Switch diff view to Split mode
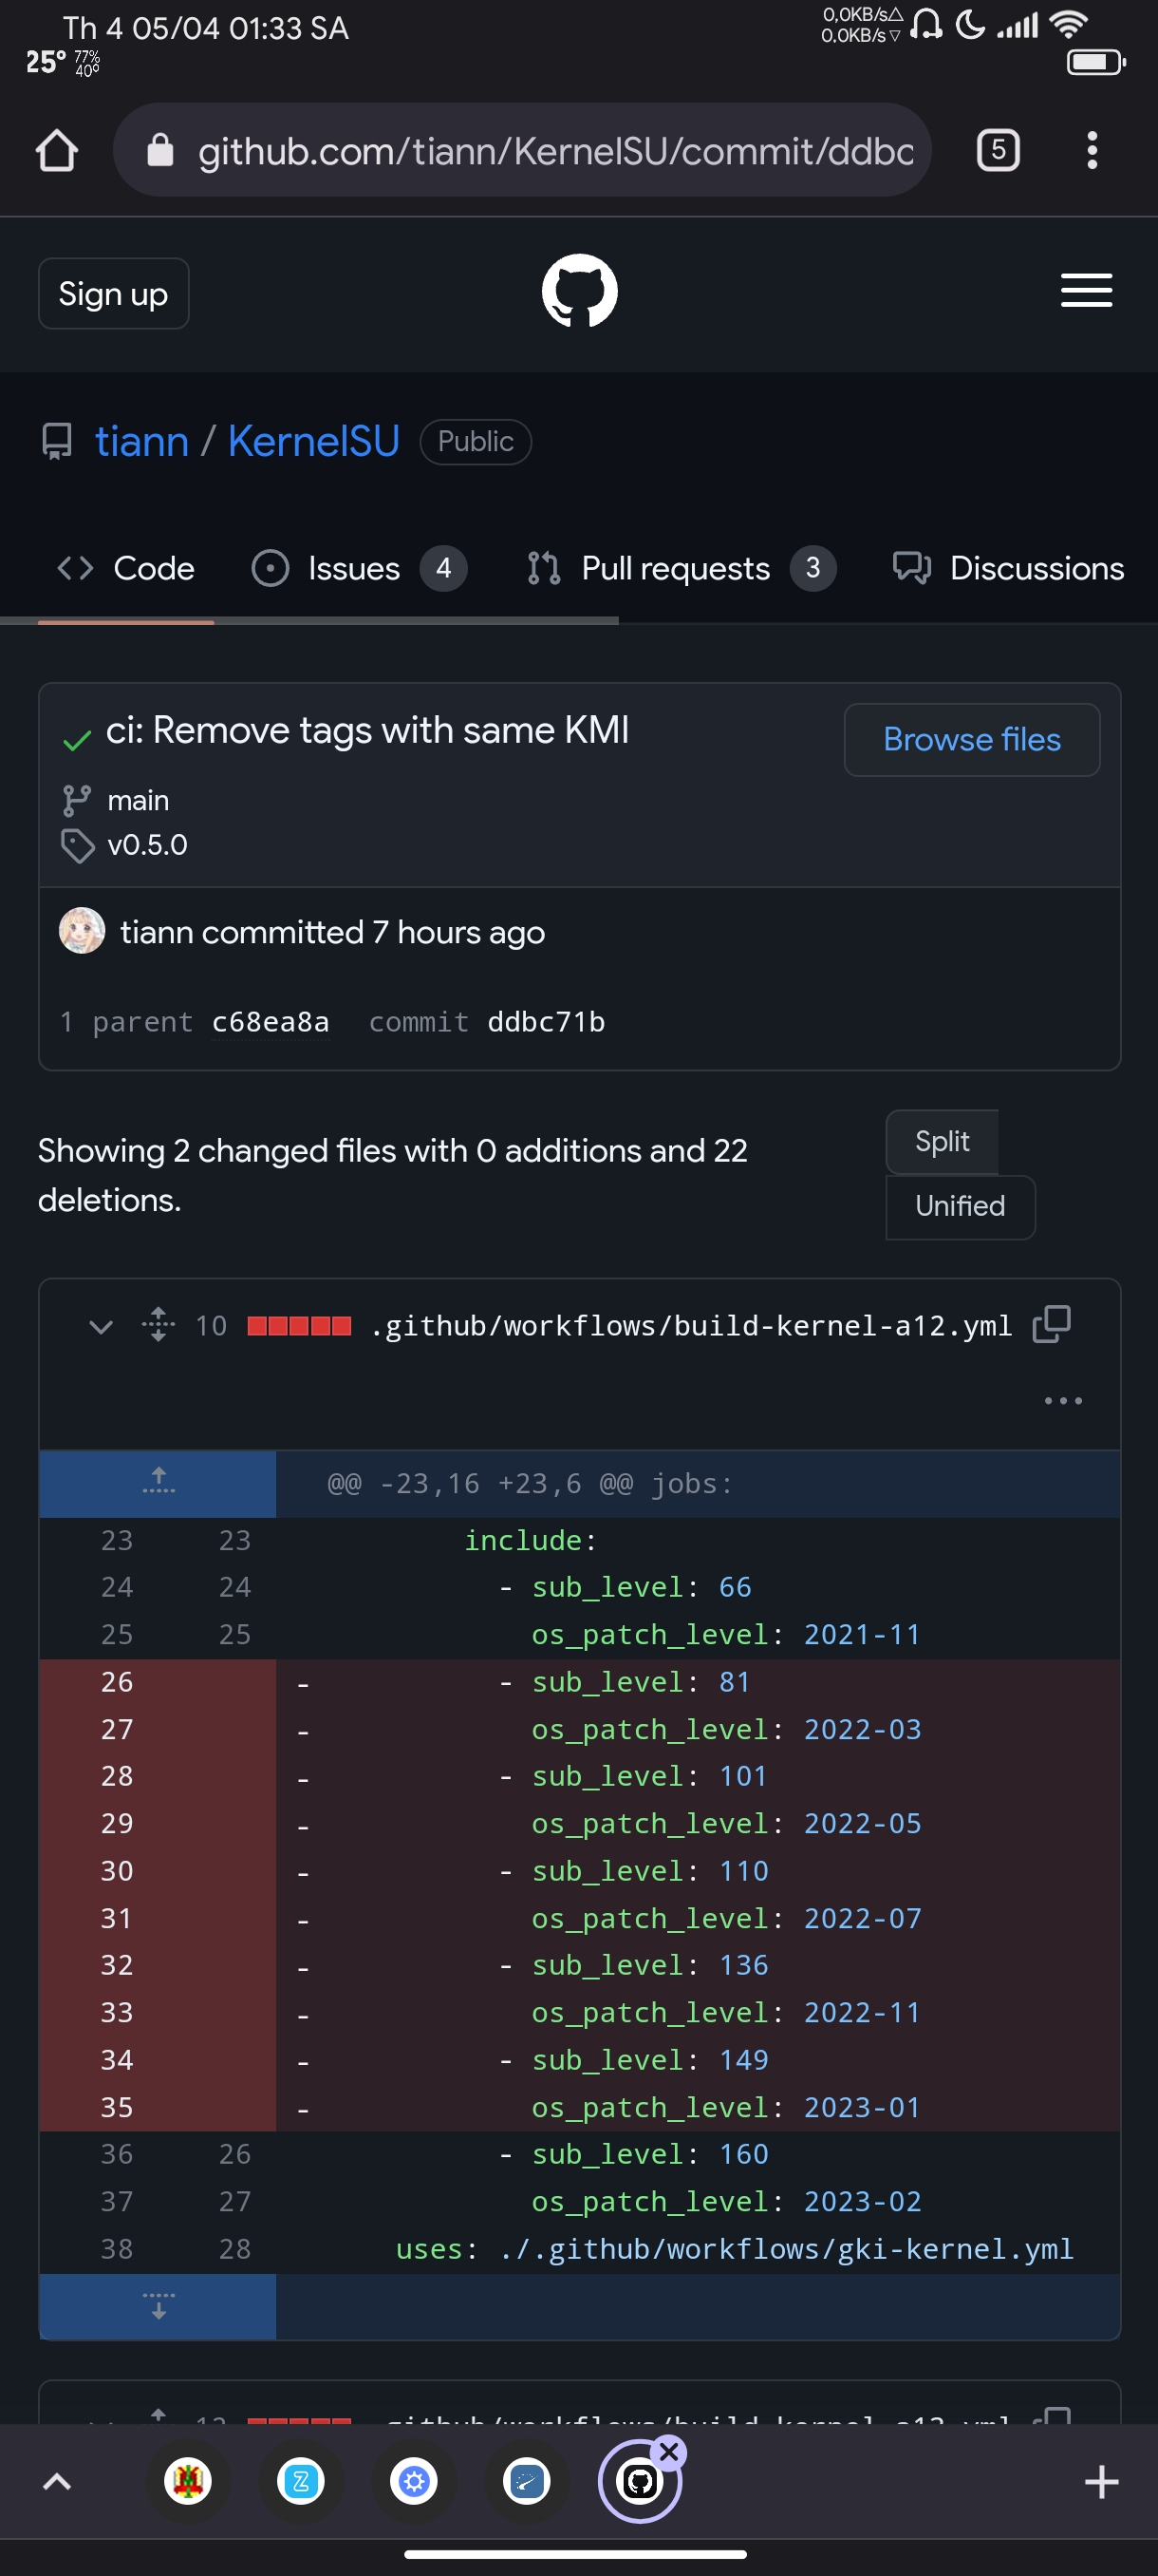The image size is (1158, 2576). click(x=939, y=1140)
